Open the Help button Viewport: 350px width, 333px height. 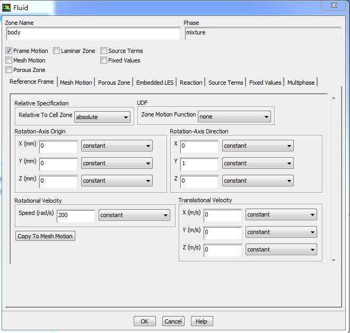pyautogui.click(x=202, y=321)
